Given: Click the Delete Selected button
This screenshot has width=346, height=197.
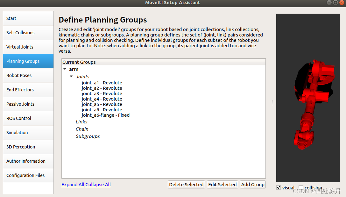Looking at the screenshot, I should 186,184.
